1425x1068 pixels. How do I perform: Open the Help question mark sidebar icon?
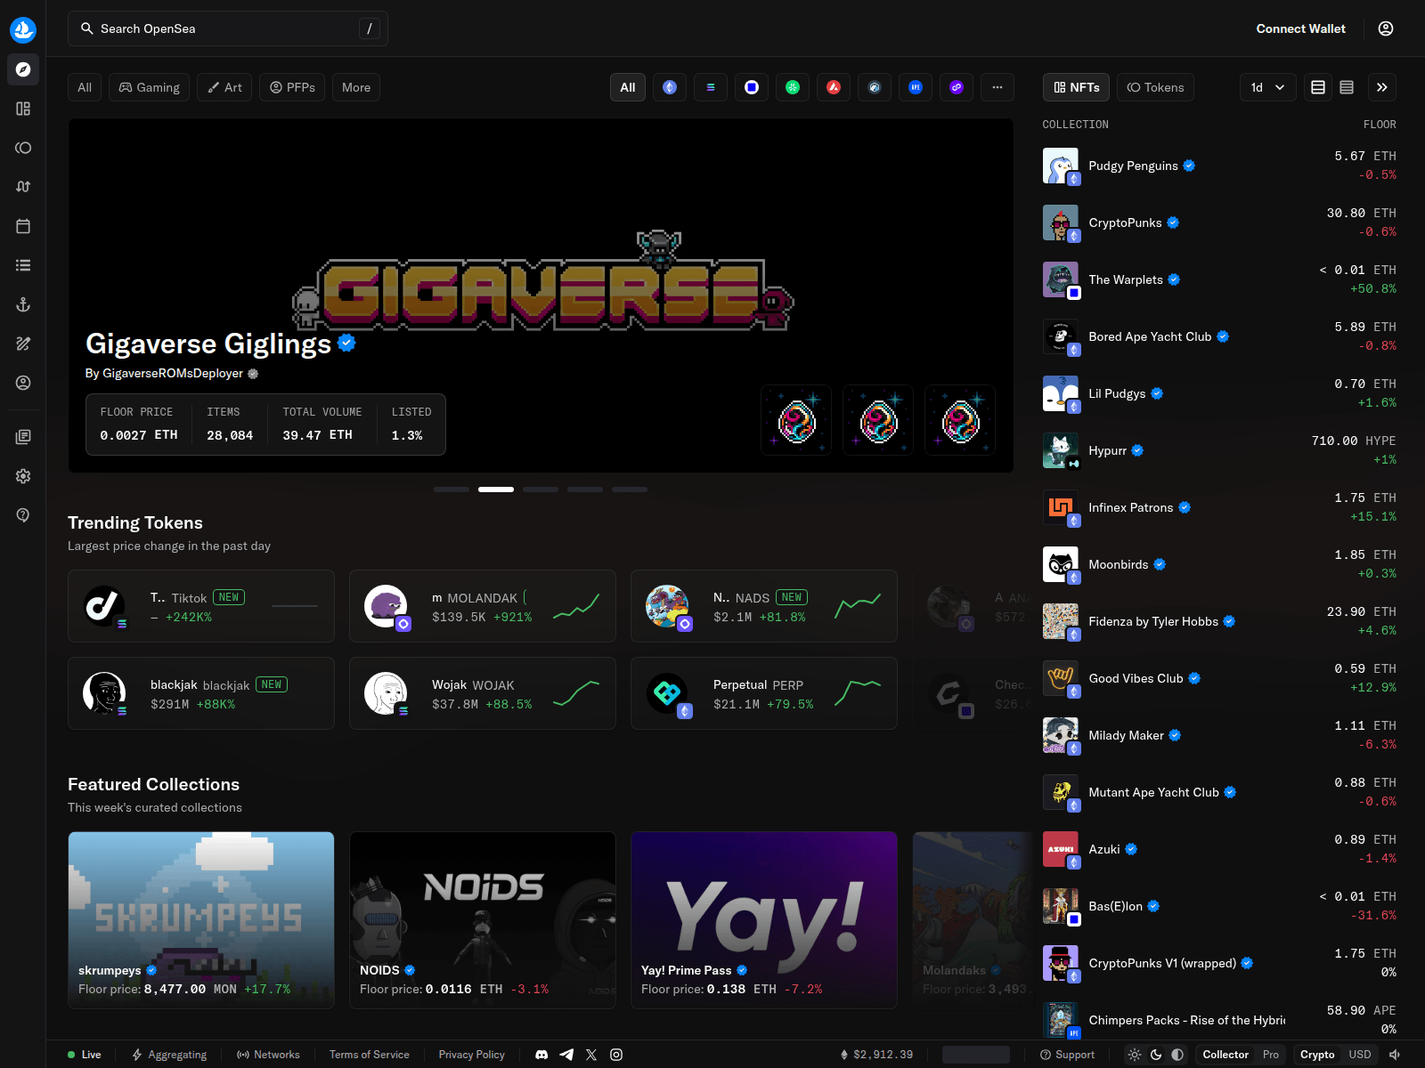click(x=23, y=515)
